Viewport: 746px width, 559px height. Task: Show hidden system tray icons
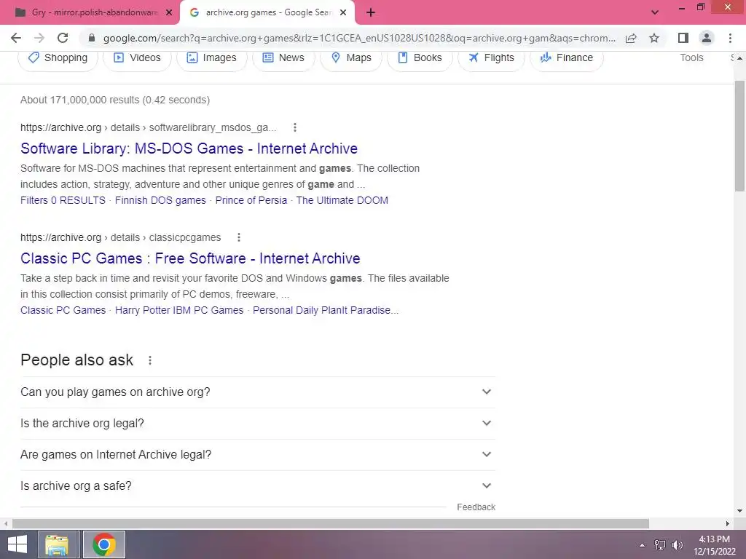(643, 545)
